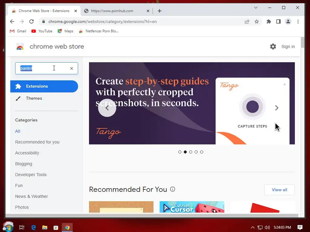This screenshot has width=310, height=232.
Task: Click the vertical page scrollbar thumb
Action: [302, 42]
